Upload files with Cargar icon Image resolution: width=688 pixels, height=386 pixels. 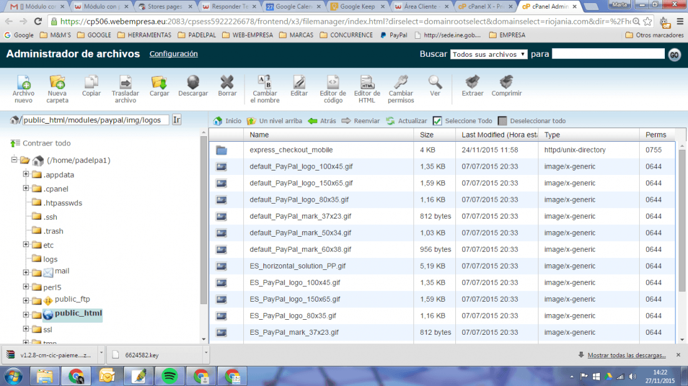tap(159, 86)
